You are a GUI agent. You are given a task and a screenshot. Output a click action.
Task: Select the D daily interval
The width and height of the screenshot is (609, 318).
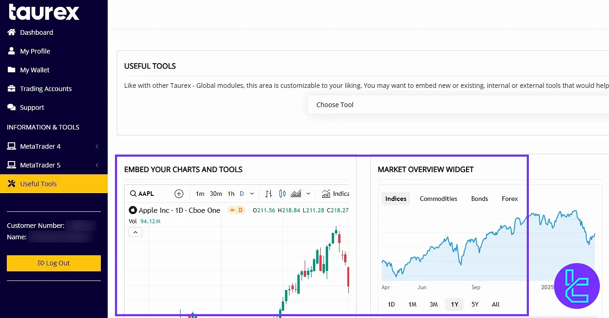242,194
